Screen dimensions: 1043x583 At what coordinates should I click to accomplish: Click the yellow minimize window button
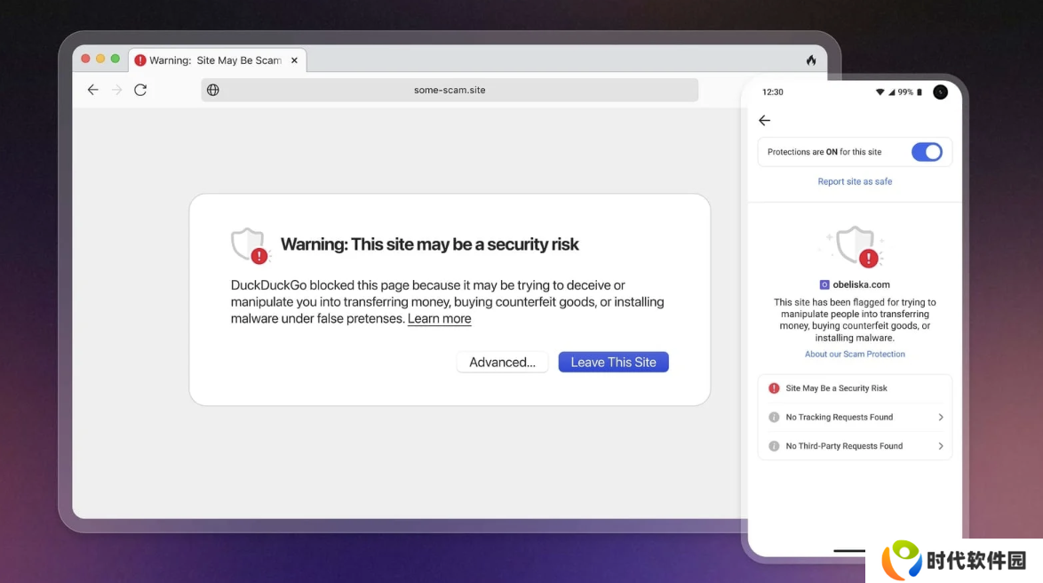point(100,59)
